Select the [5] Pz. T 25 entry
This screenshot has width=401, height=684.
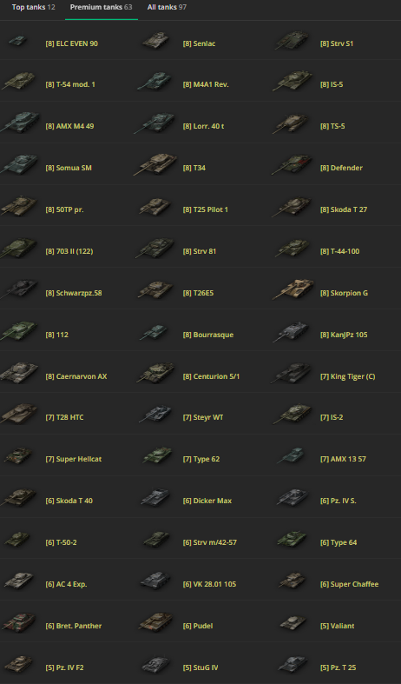(x=338, y=667)
